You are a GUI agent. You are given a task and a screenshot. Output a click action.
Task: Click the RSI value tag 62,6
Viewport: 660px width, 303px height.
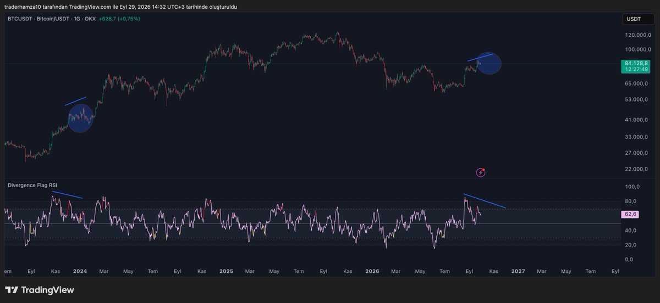click(x=630, y=214)
